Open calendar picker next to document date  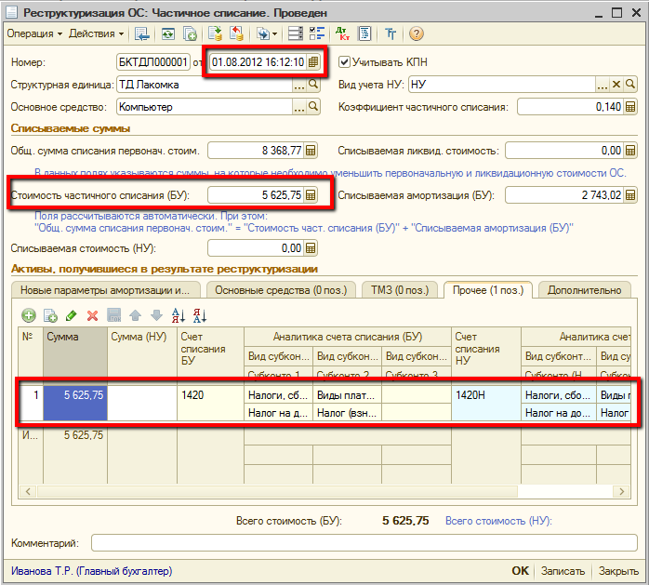pos(314,62)
